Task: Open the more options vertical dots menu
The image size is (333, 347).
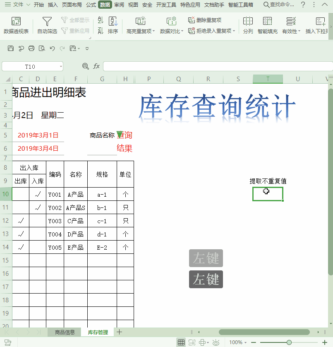Action: (314, 5)
